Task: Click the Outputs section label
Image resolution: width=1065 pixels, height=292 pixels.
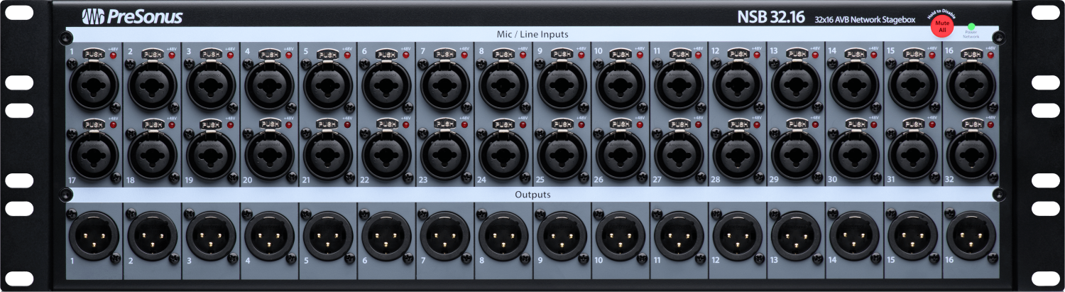Action: click(532, 194)
